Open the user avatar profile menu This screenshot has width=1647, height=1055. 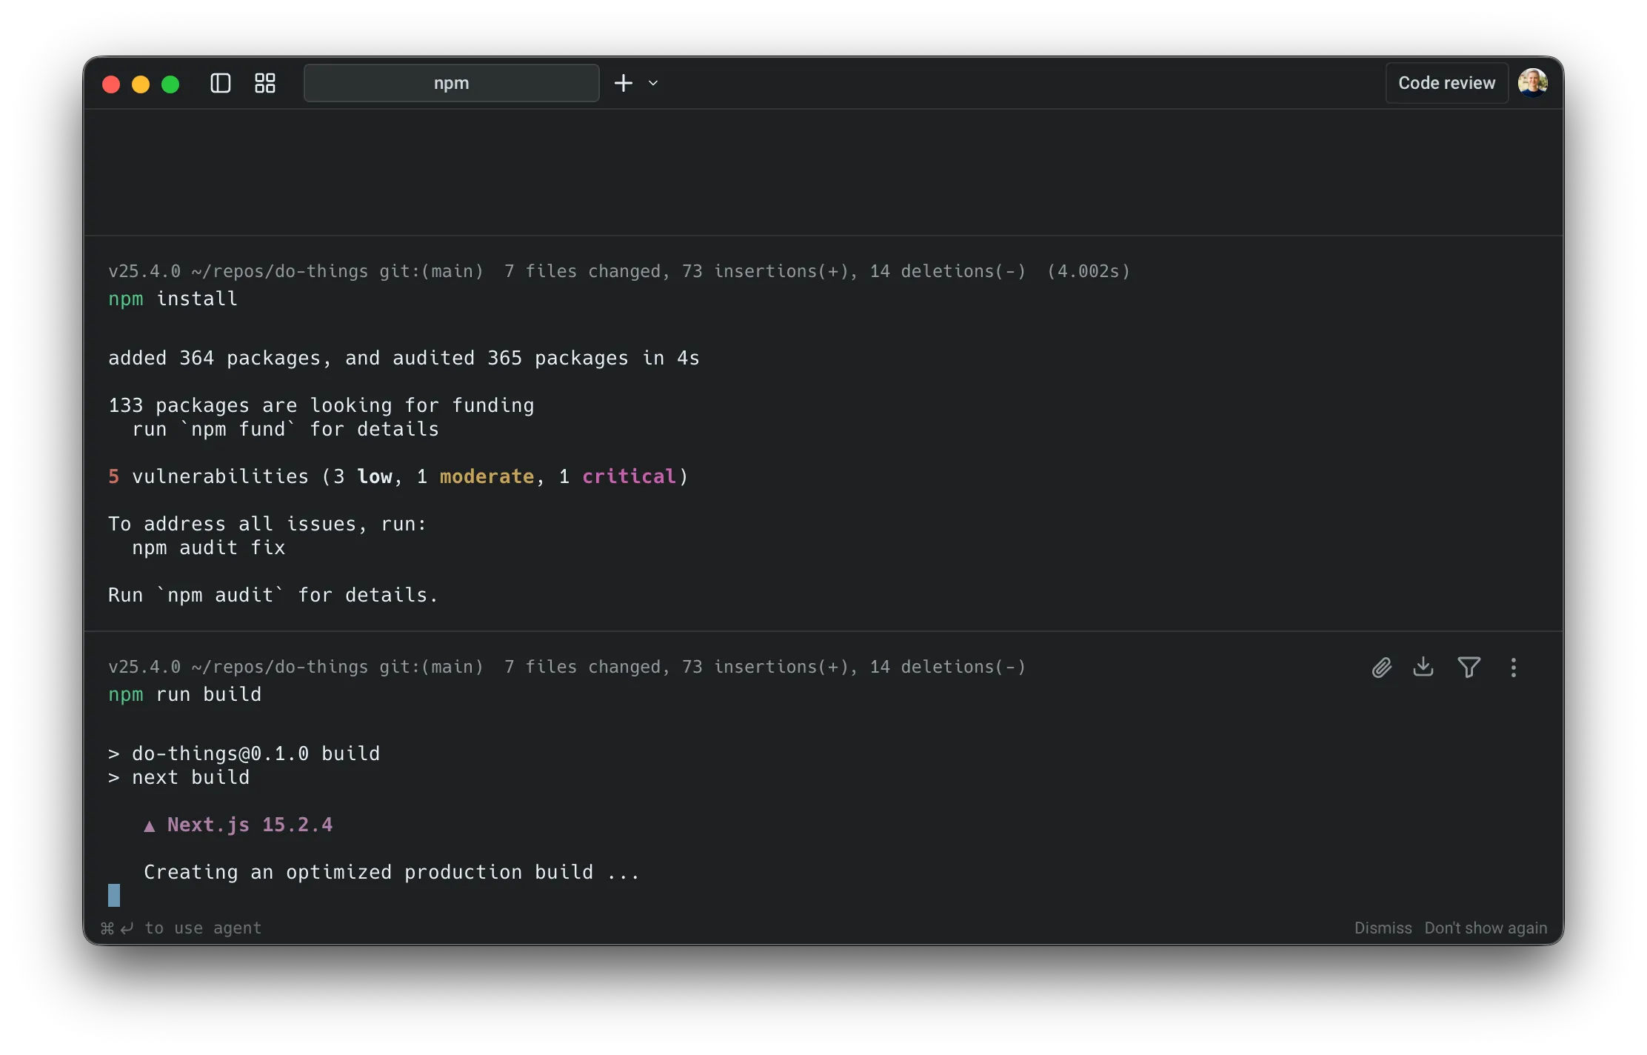[1532, 83]
